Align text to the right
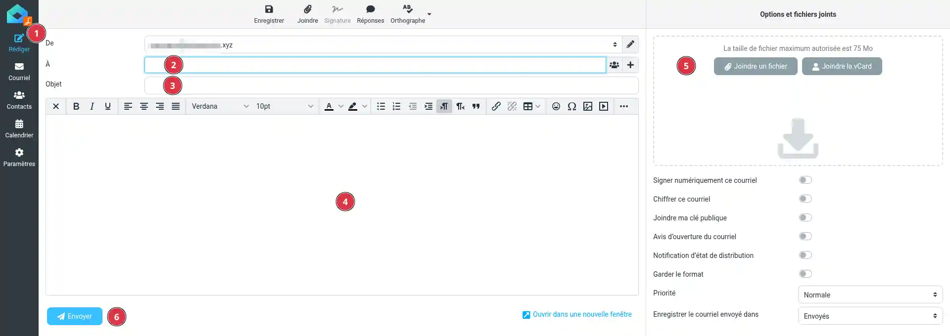Screen dimensions: 950x336 pyautogui.click(x=160, y=106)
